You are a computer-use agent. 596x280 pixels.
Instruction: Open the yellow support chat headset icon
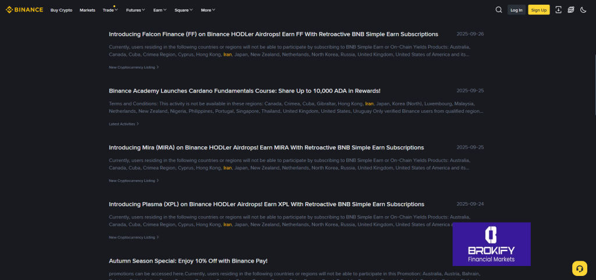(x=579, y=268)
